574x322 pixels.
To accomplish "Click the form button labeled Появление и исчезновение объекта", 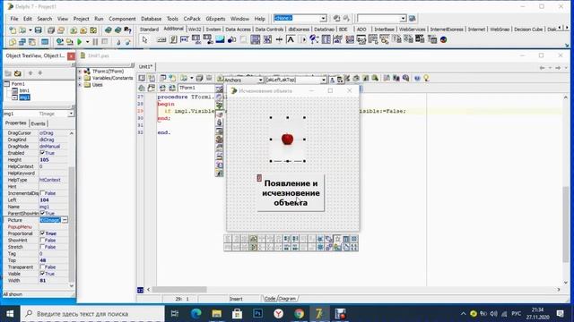I will (x=291, y=193).
